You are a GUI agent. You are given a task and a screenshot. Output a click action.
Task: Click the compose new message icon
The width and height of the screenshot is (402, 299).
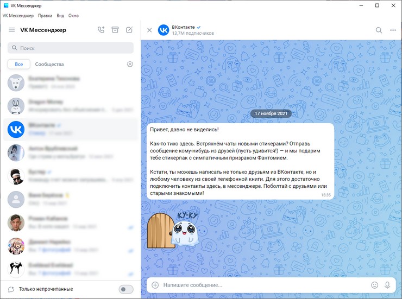point(129,30)
